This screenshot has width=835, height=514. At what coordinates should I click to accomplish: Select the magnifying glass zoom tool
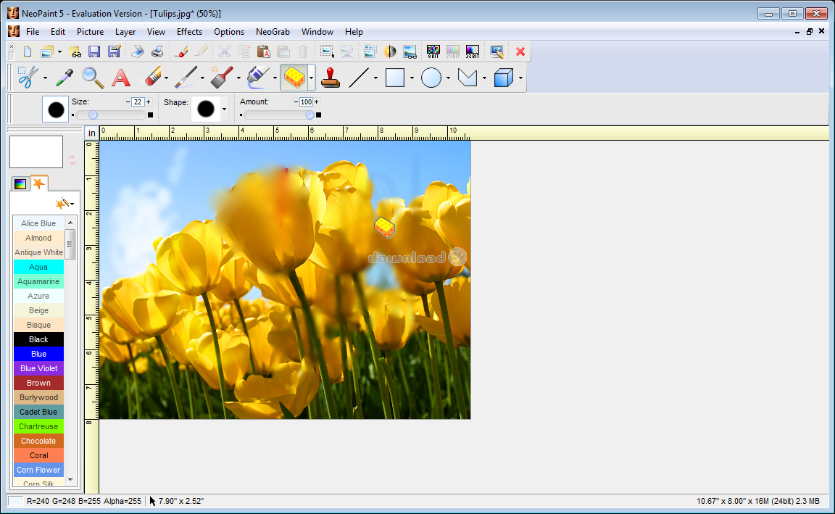point(93,78)
